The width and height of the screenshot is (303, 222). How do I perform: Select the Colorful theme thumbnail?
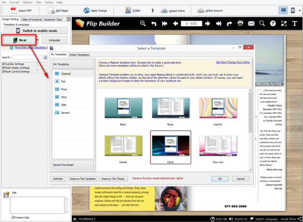[x=218, y=108]
